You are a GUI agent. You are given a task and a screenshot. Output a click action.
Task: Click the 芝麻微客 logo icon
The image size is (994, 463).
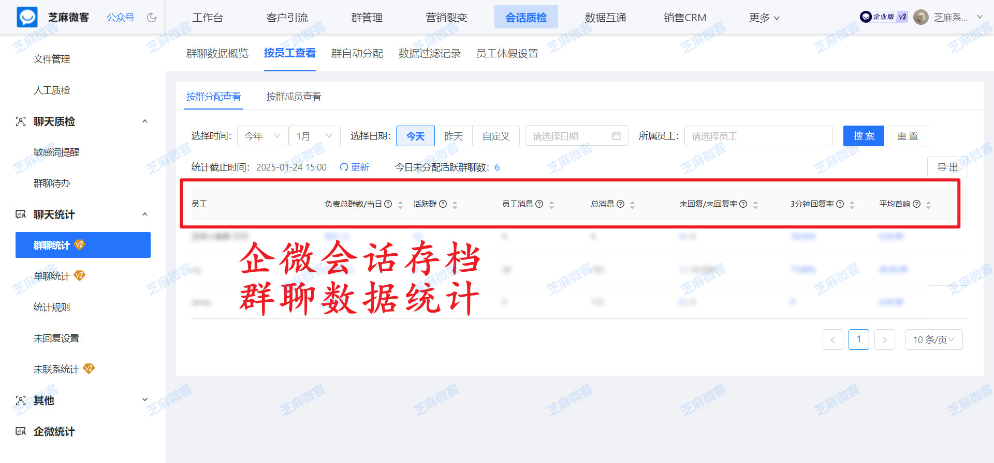[x=27, y=17]
